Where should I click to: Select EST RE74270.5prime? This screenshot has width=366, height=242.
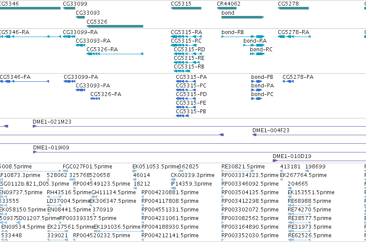[x=310, y=210]
